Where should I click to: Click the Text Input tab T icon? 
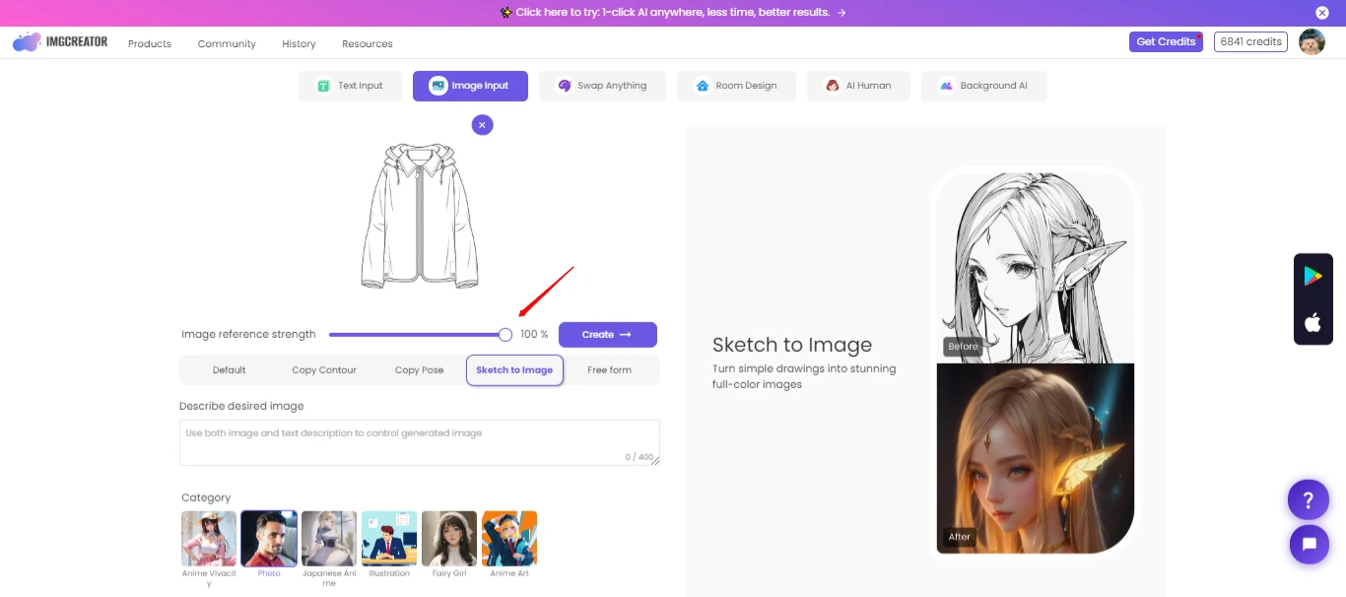tap(323, 86)
